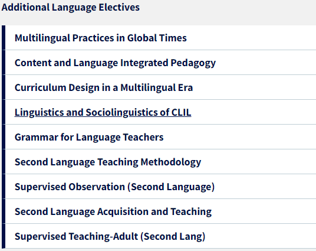Select Curriculum Design in a Multilingual Era
Image resolution: width=316 pixels, height=251 pixels.
pyautogui.click(x=104, y=87)
